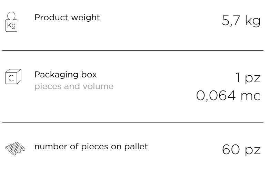Screen dimensions: 270x171
Task: Click the pallet icon
Action: 15,149
